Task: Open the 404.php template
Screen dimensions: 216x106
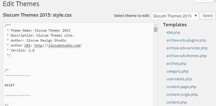Action: point(173,33)
